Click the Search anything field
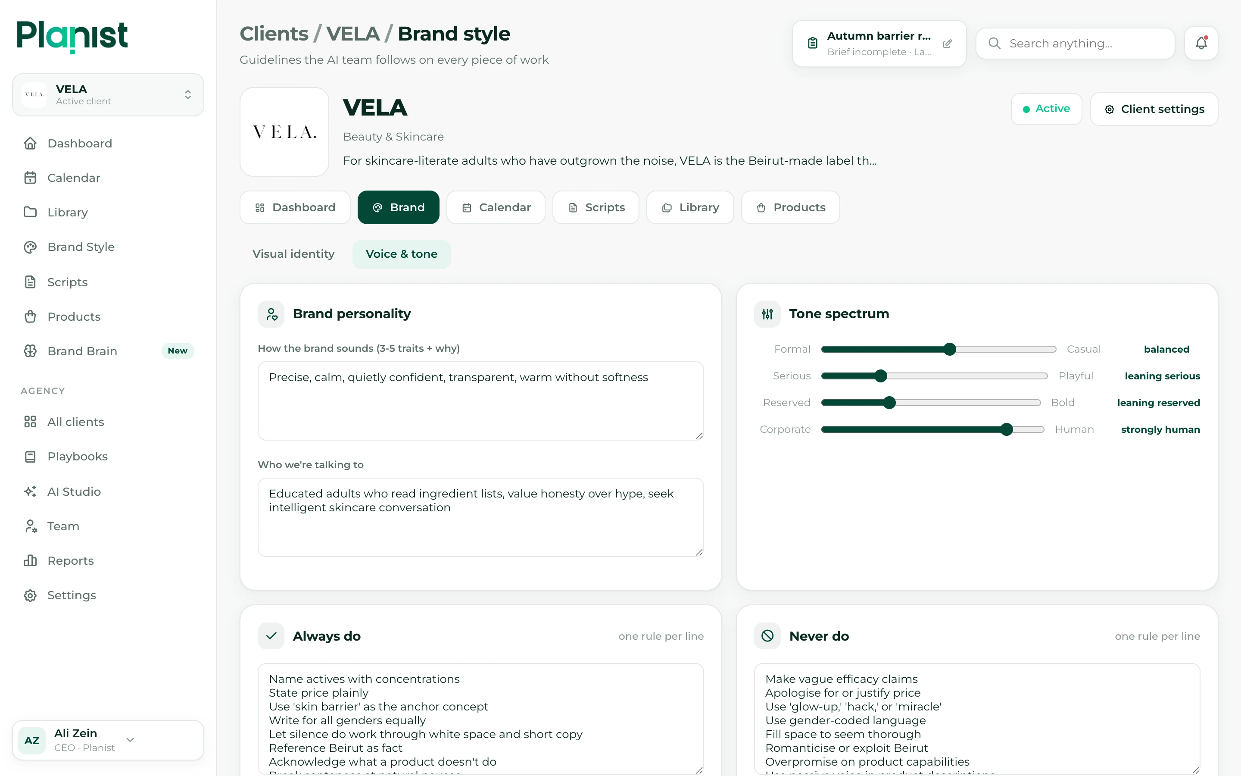 coord(1076,44)
